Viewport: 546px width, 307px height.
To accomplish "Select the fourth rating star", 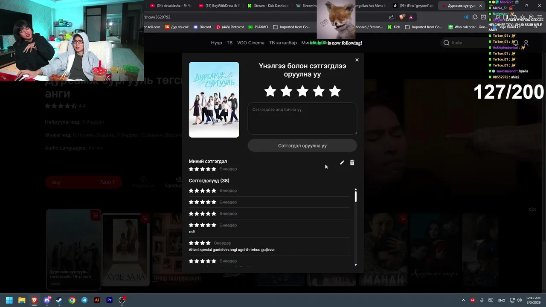I will (x=319, y=91).
